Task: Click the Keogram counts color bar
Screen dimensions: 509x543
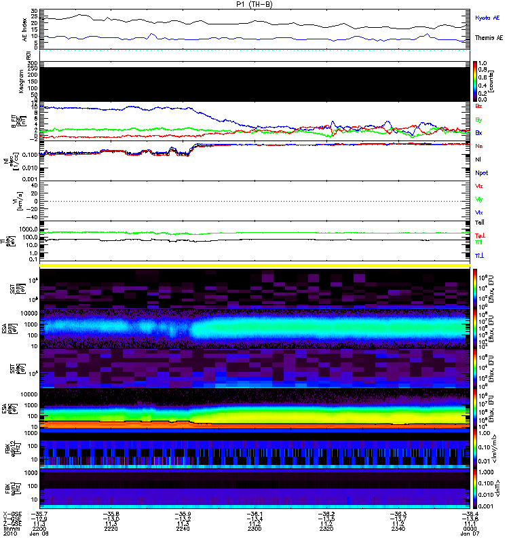Action: click(475, 81)
